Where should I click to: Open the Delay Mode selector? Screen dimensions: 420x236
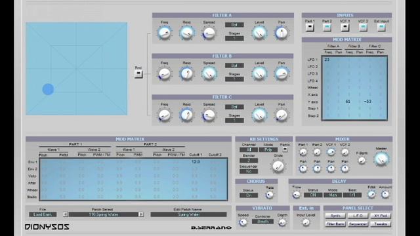click(x=333, y=195)
